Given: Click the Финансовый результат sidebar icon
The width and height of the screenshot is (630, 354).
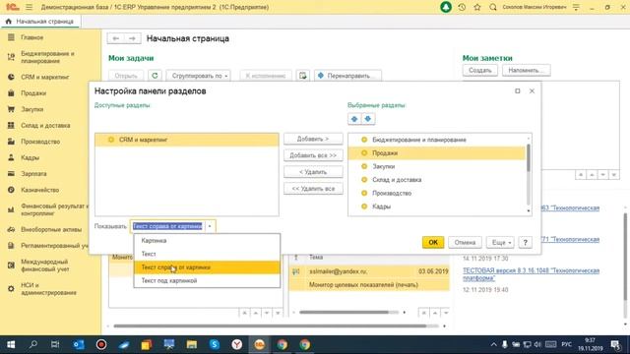Looking at the screenshot, I should [x=11, y=209].
